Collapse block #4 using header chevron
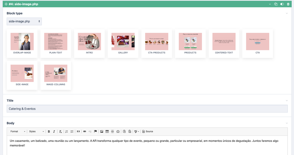294x155 pixels. [x=270, y=4]
